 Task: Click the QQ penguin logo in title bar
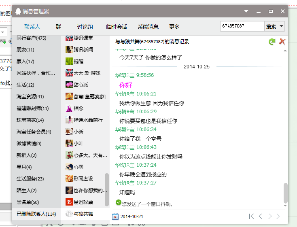click(x=18, y=11)
